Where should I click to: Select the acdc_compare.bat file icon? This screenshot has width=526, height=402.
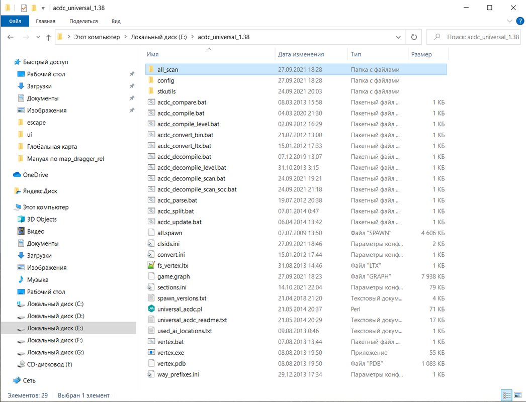click(151, 103)
